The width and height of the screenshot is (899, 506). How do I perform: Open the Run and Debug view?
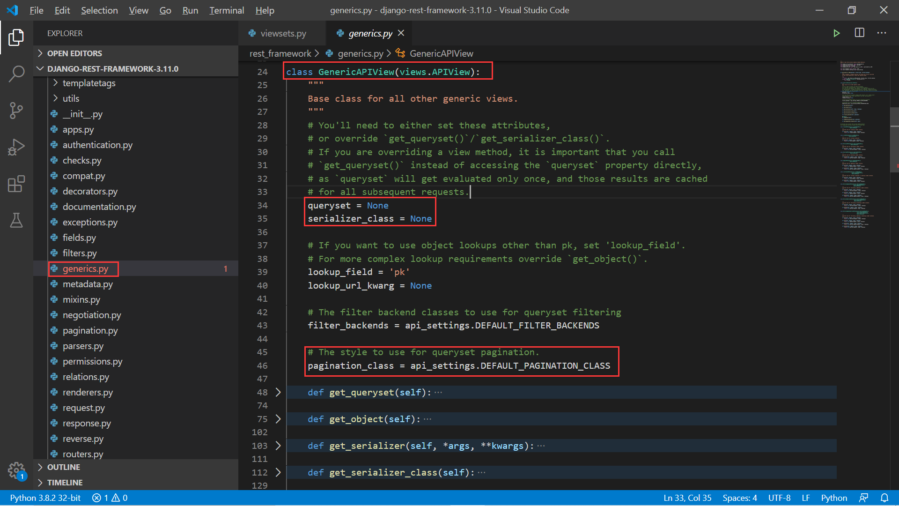16,147
